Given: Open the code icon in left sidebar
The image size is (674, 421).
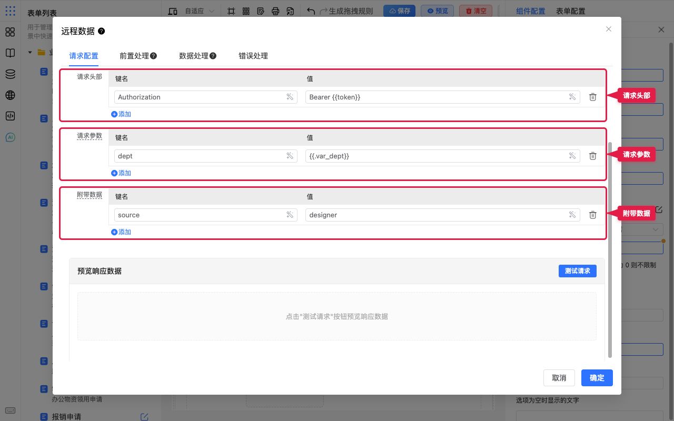Looking at the screenshot, I should pos(10,116).
